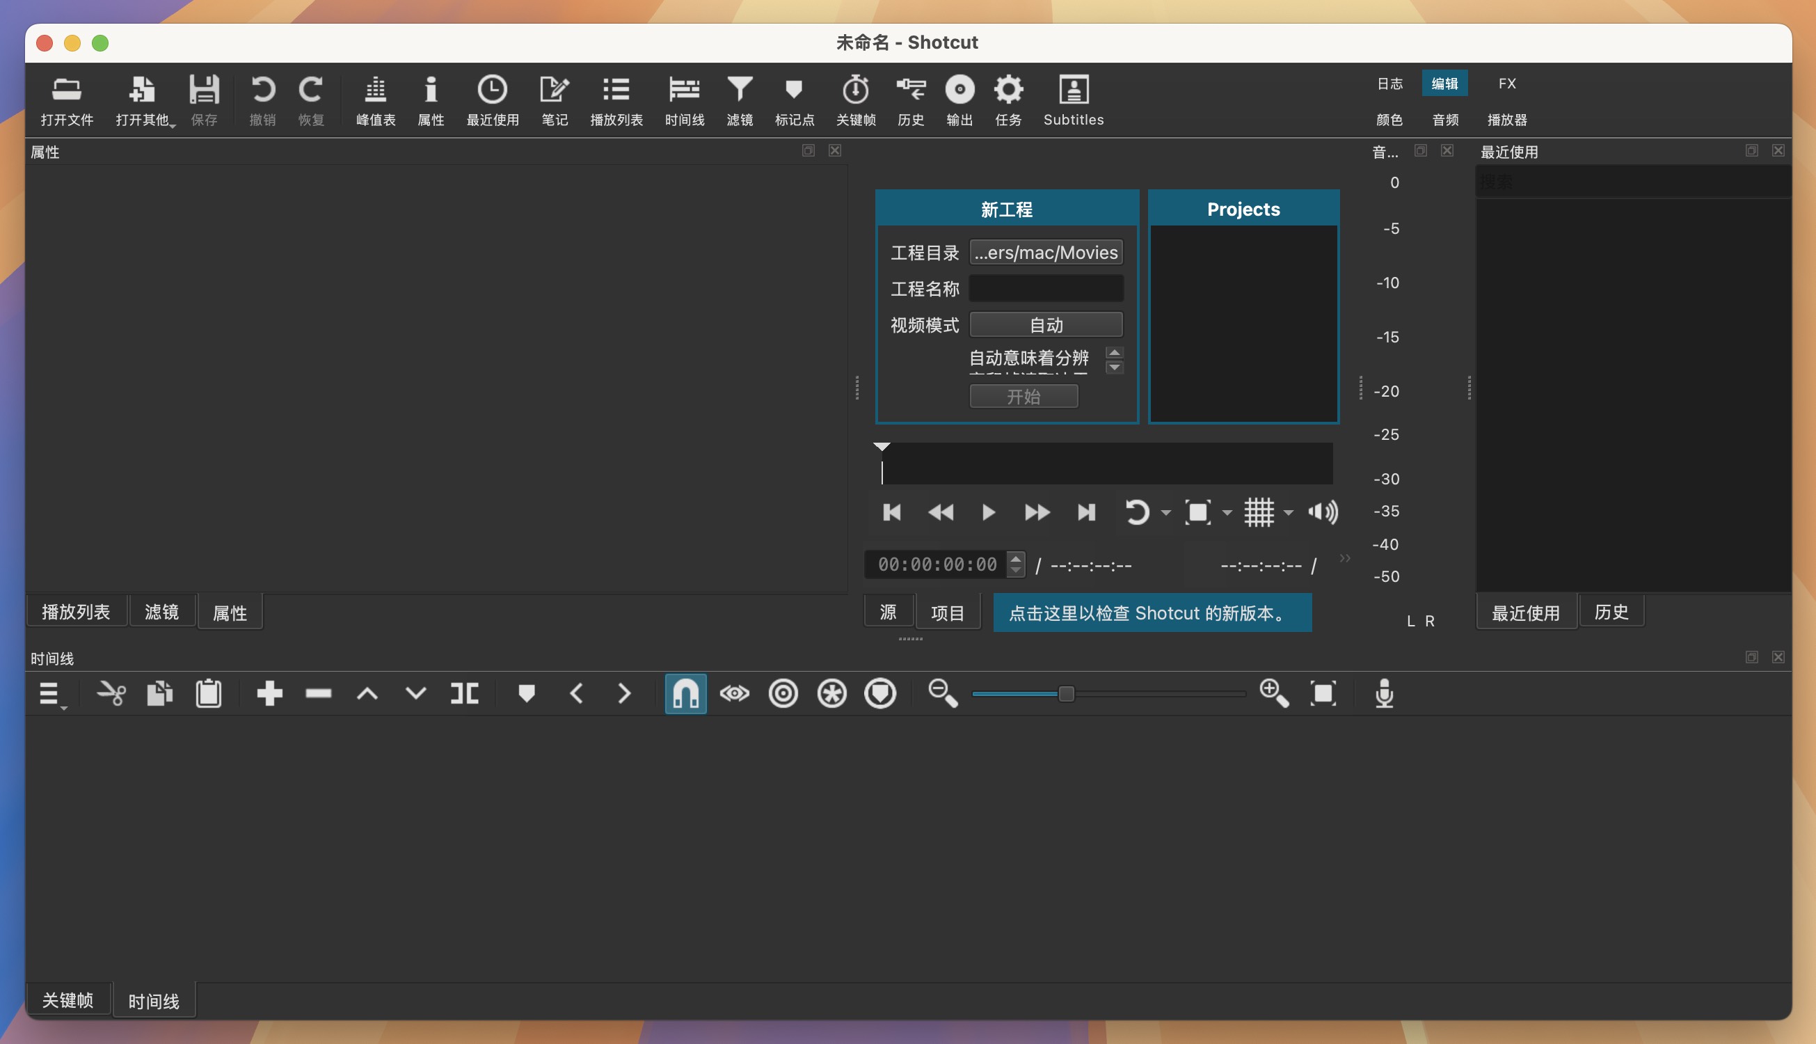The image size is (1816, 1044).
Task: Open a file with 打开文件
Action: (67, 100)
